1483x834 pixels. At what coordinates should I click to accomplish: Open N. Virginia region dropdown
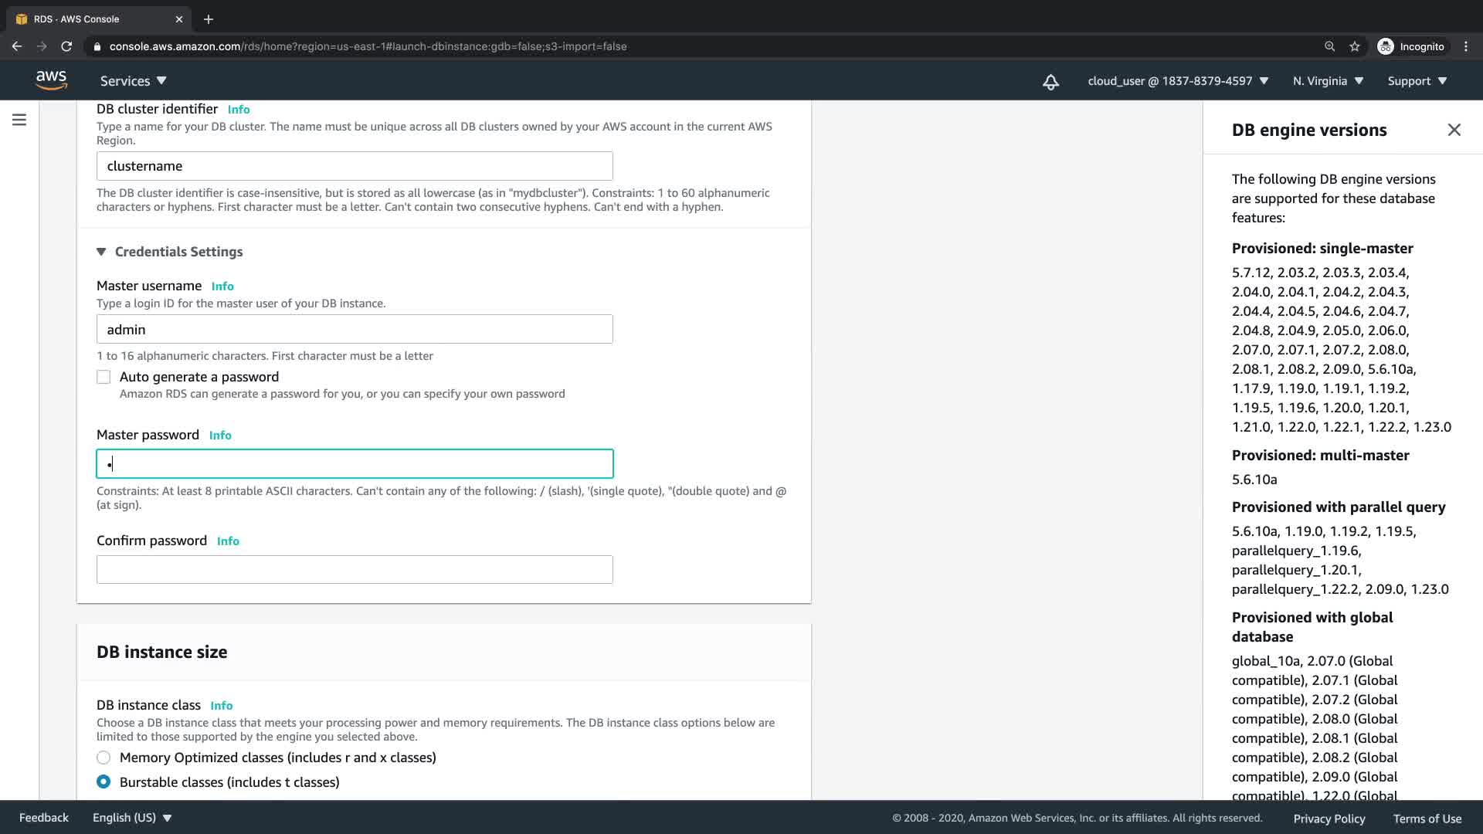pyautogui.click(x=1328, y=81)
